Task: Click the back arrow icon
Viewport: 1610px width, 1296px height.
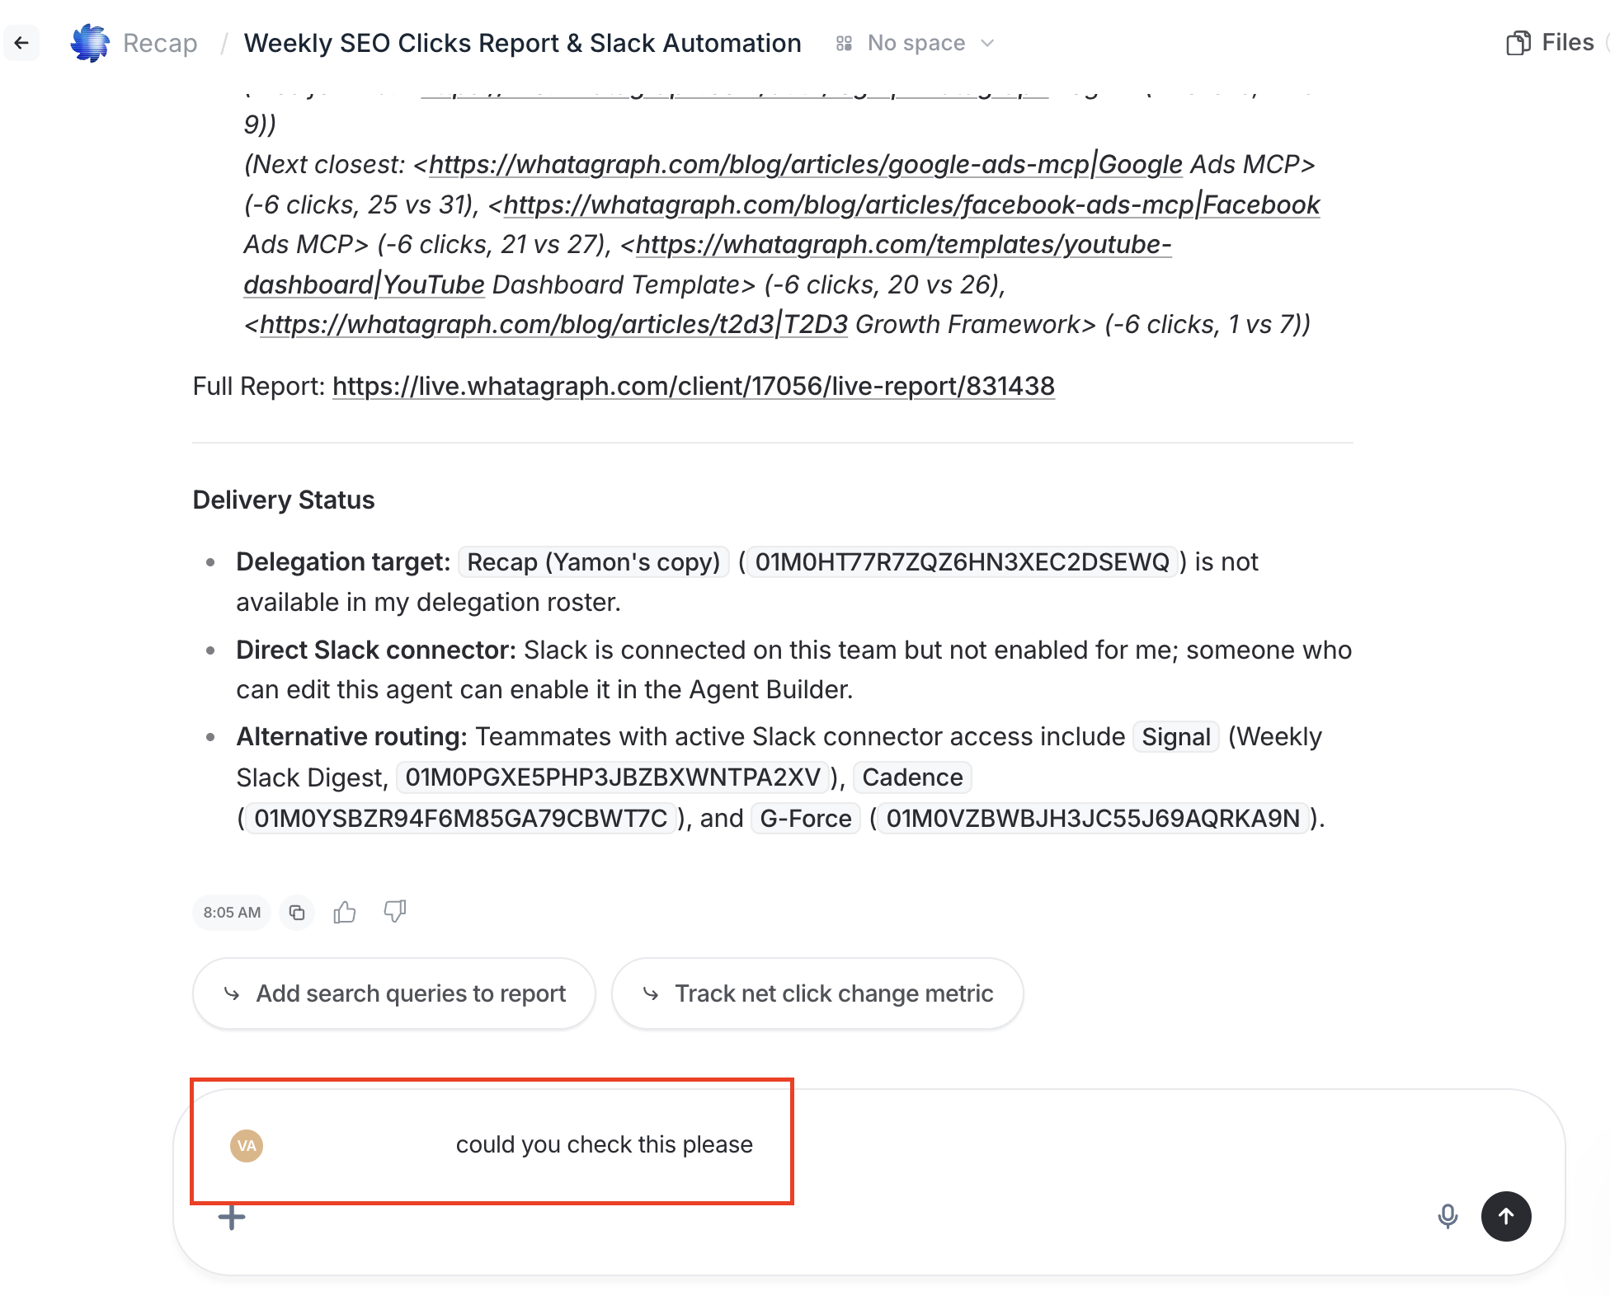Action: [21, 43]
